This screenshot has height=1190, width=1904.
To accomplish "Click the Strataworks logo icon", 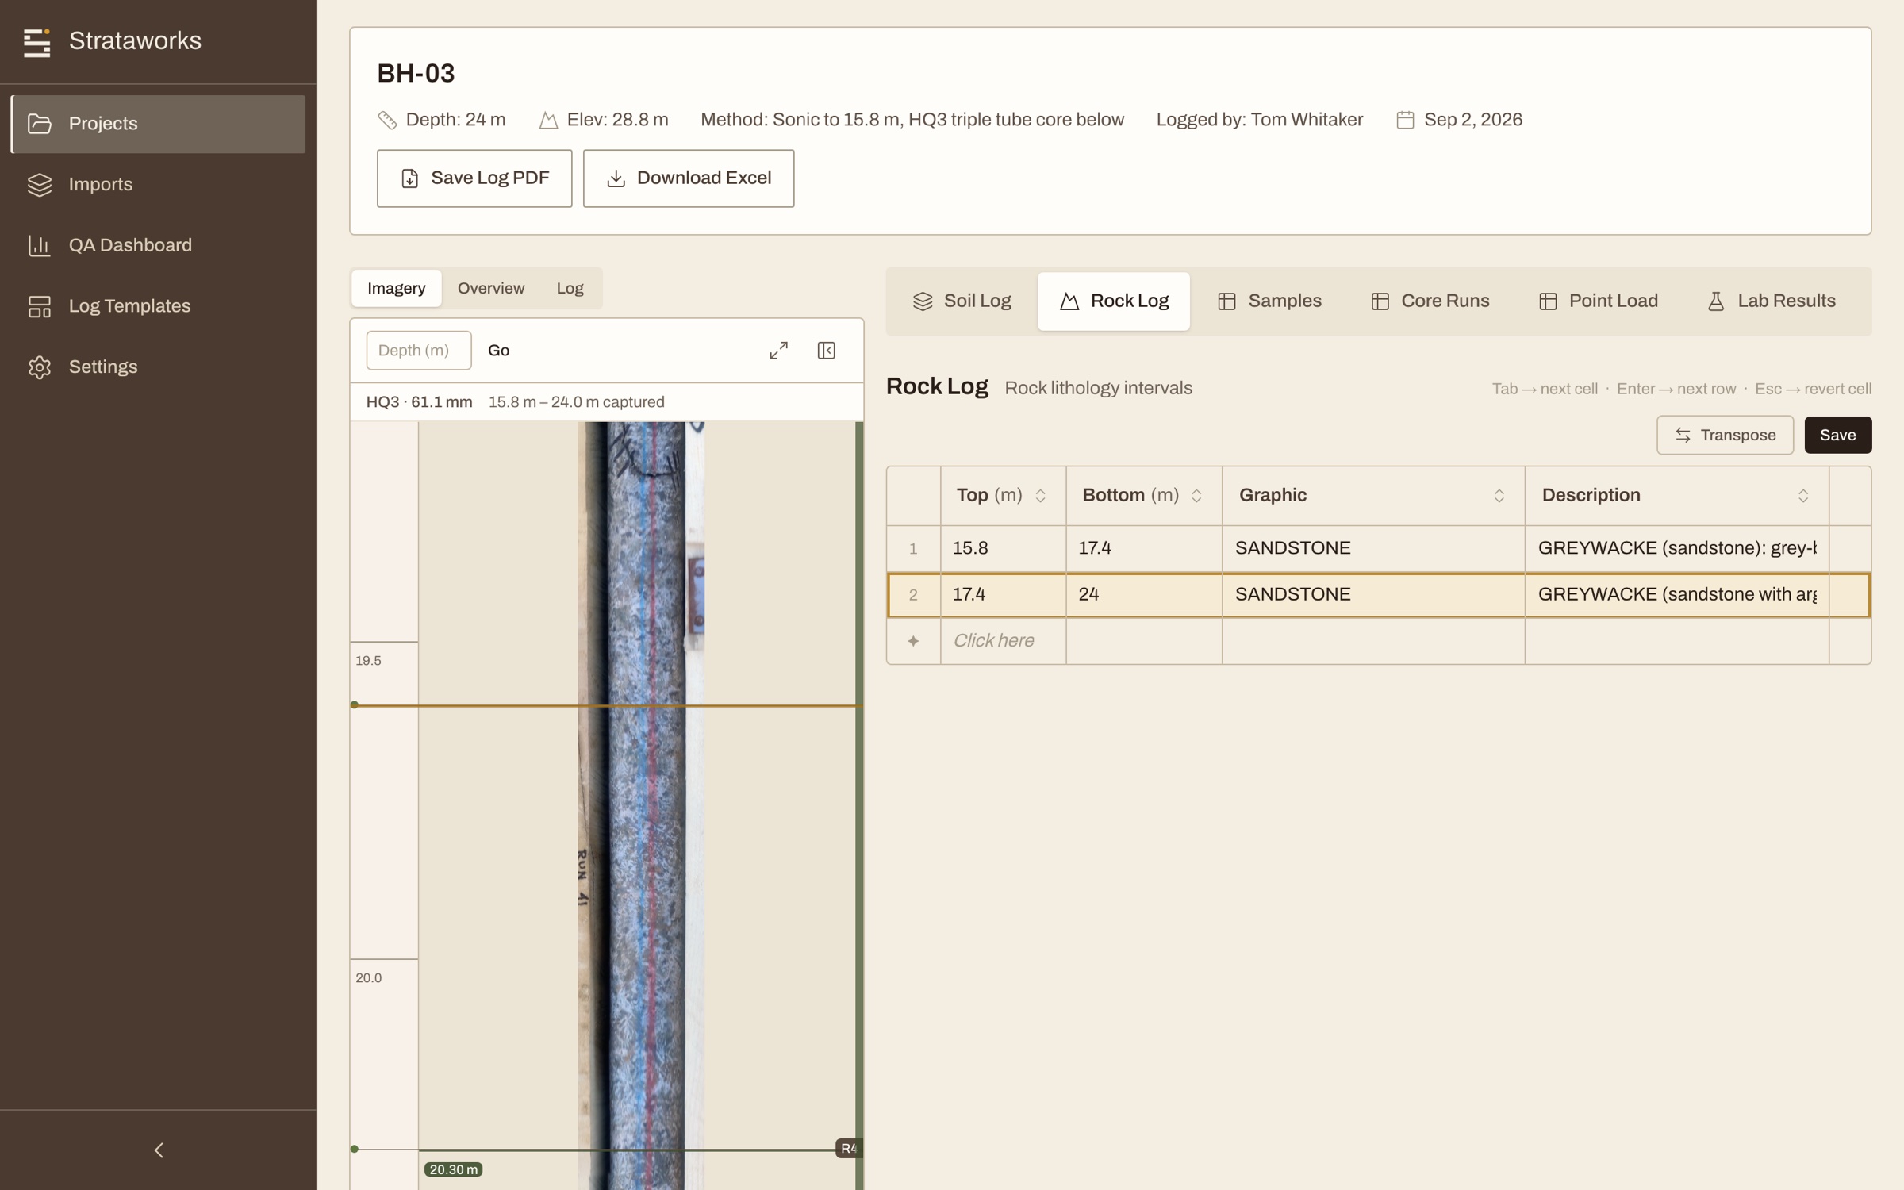I will (x=36, y=42).
